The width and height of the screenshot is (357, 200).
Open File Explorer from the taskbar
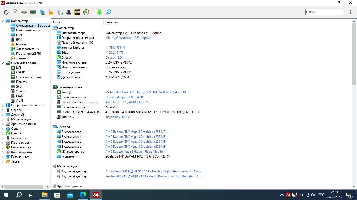coord(45,195)
